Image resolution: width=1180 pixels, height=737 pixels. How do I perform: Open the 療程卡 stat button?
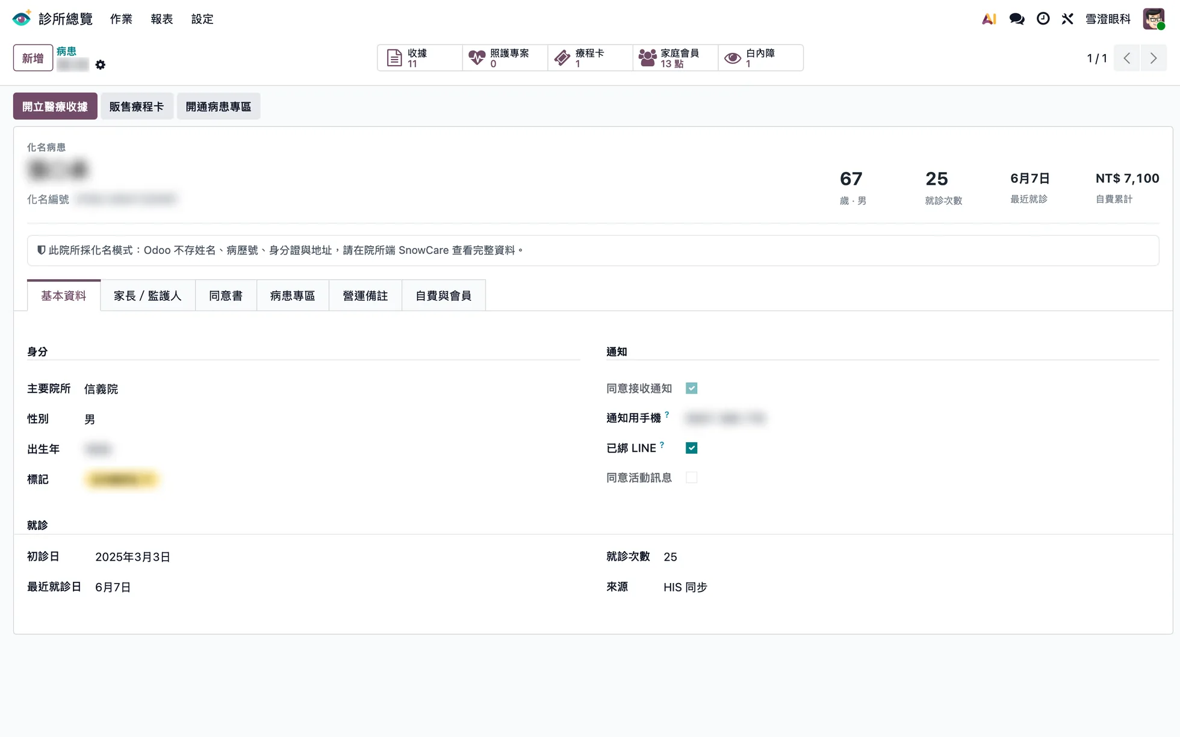click(x=590, y=58)
